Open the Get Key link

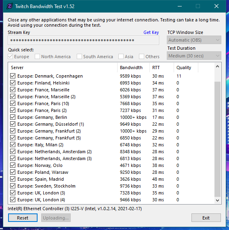coord(151,32)
